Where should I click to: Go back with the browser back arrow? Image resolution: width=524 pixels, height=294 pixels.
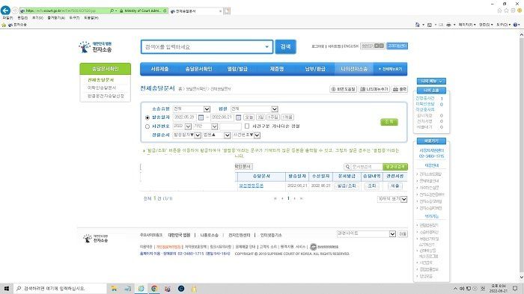click(6, 10)
